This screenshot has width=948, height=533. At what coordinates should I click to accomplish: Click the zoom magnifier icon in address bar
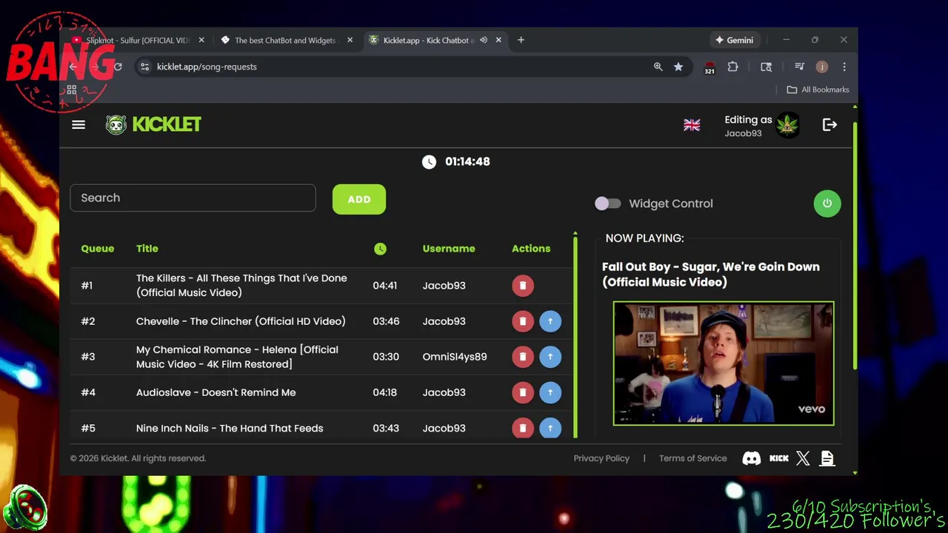pos(658,67)
